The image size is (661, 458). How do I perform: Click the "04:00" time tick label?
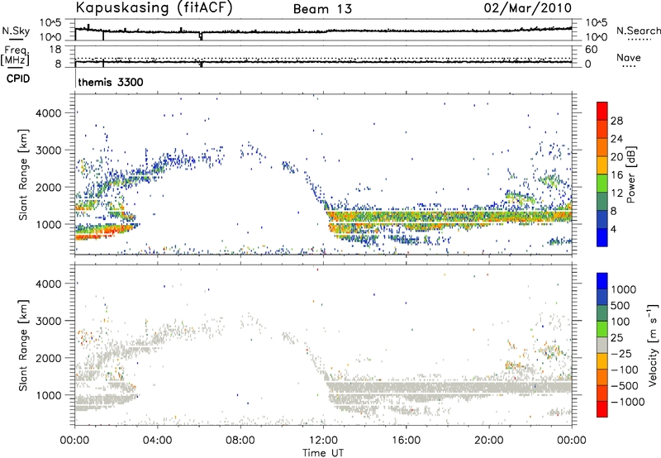(x=157, y=441)
